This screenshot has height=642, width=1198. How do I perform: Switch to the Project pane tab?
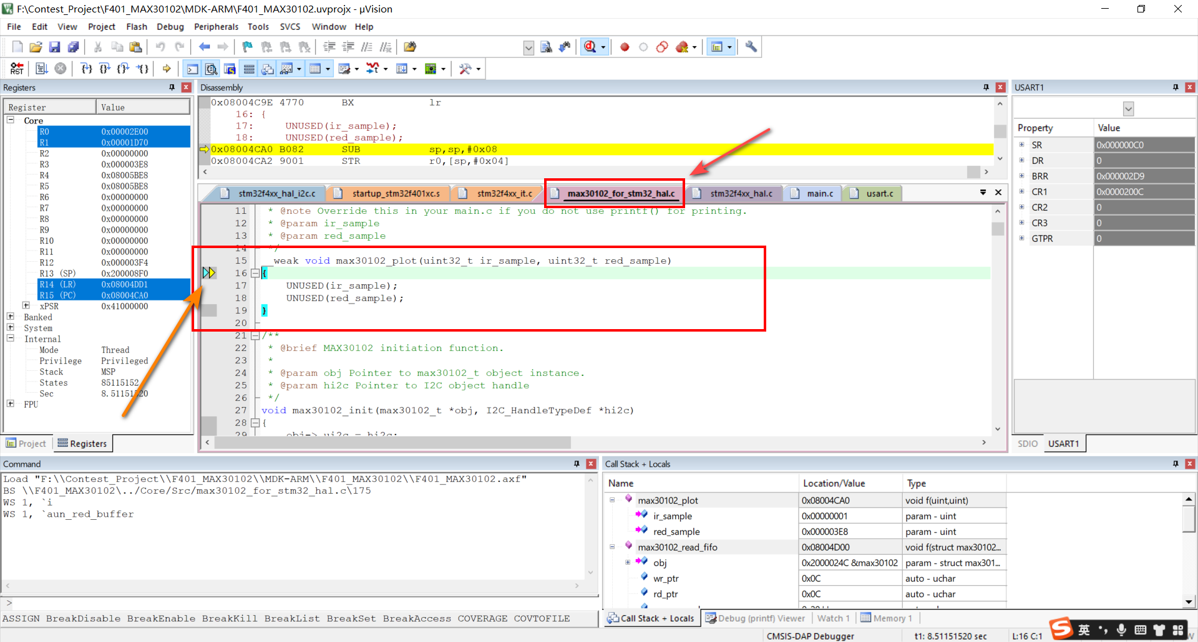[x=27, y=443]
